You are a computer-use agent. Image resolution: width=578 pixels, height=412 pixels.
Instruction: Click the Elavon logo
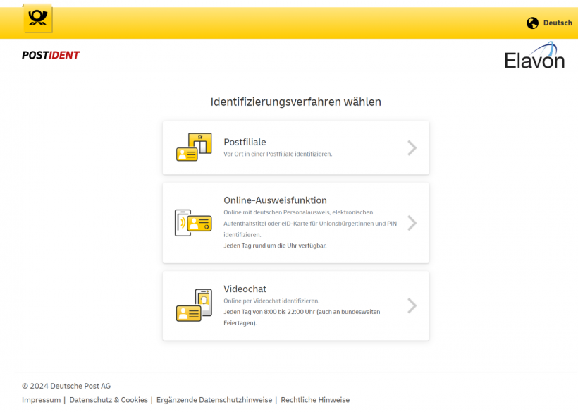pyautogui.click(x=534, y=55)
